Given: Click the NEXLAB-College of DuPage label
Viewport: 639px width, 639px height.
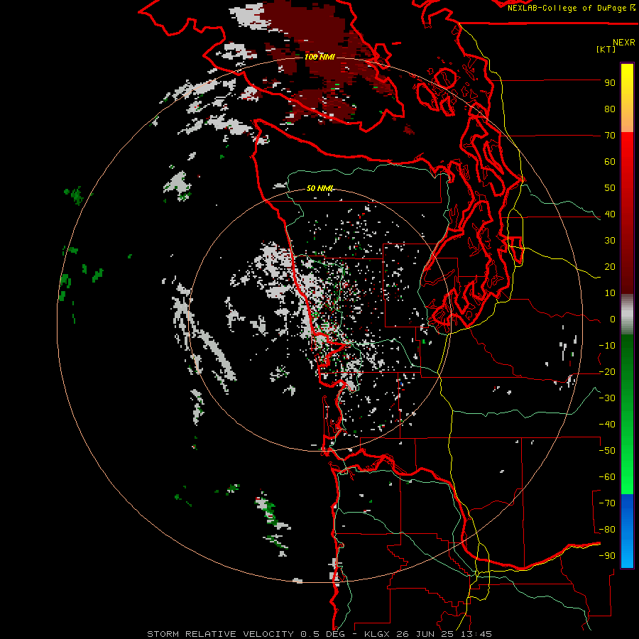Looking at the screenshot, I should (x=567, y=8).
